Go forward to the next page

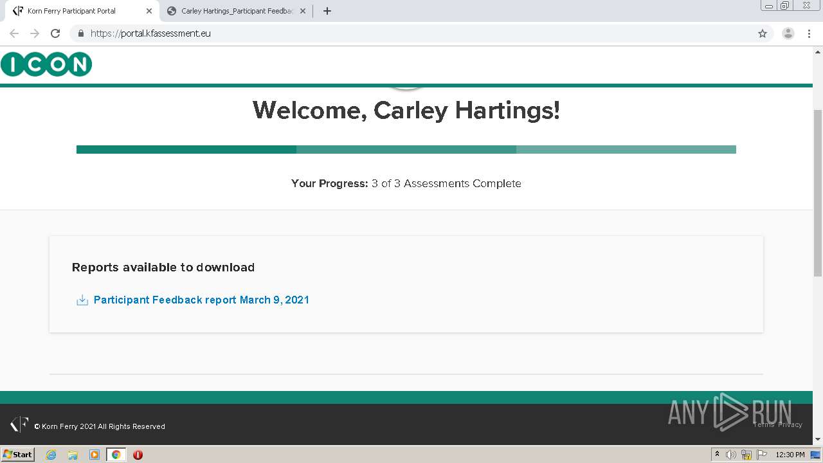tap(35, 33)
